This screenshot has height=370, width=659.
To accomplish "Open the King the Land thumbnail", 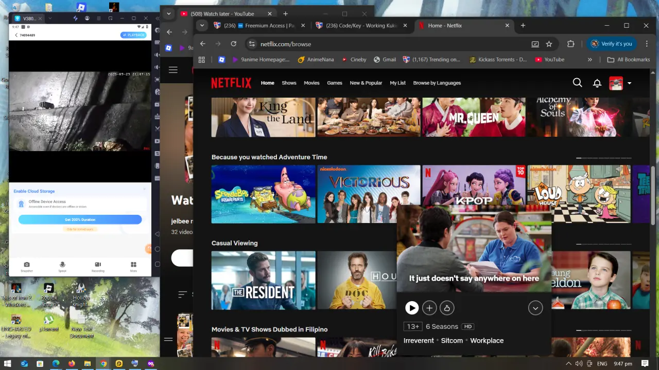I will 263,117.
